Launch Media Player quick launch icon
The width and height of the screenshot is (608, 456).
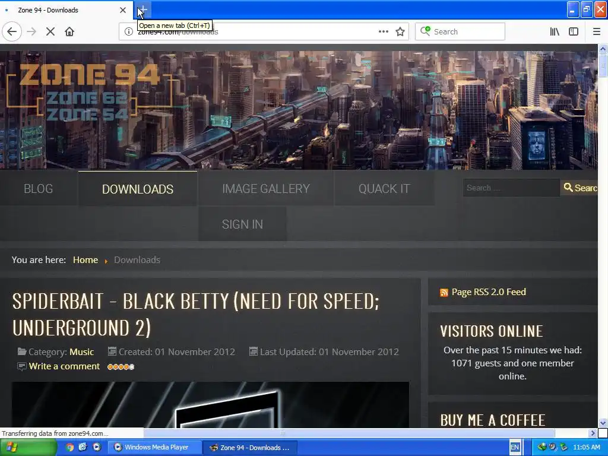click(97, 447)
